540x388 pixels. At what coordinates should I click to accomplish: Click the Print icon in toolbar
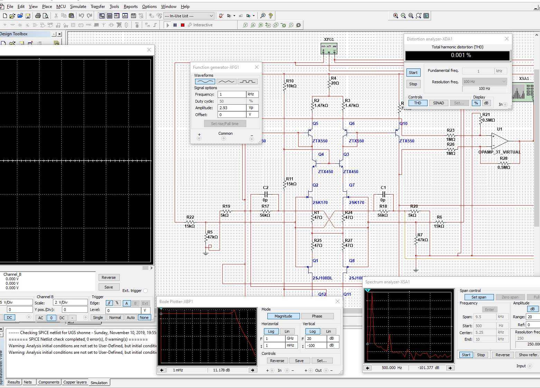[38, 16]
